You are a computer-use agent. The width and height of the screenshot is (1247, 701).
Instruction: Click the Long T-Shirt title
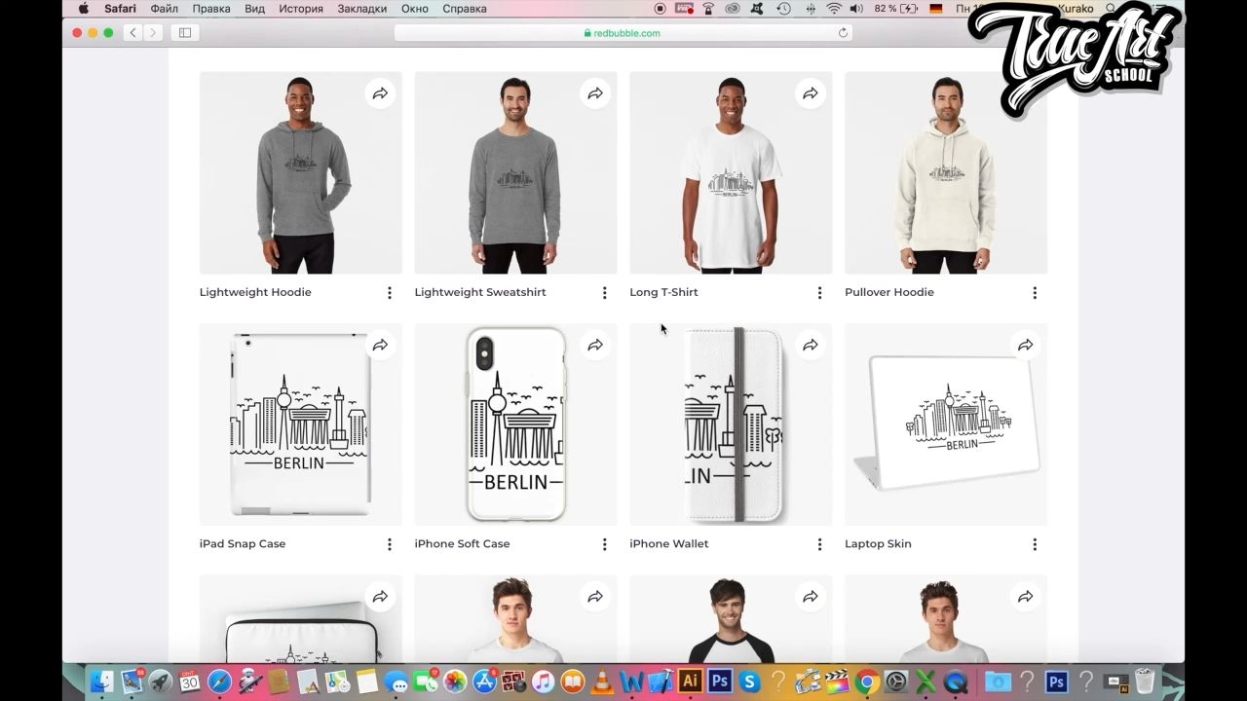tap(663, 292)
